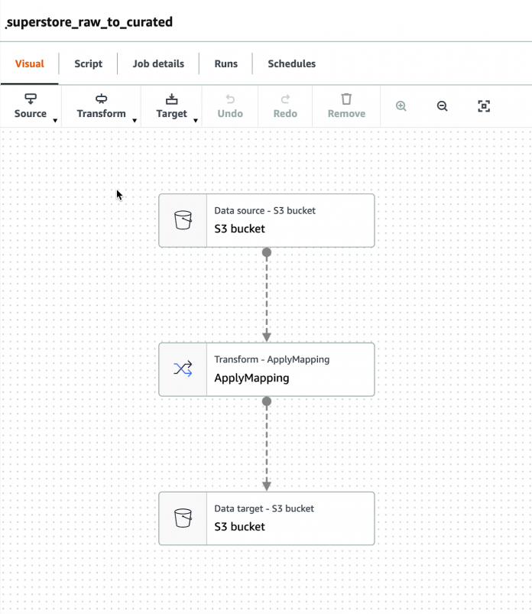Select the Target download icon in toolbar

point(171,99)
